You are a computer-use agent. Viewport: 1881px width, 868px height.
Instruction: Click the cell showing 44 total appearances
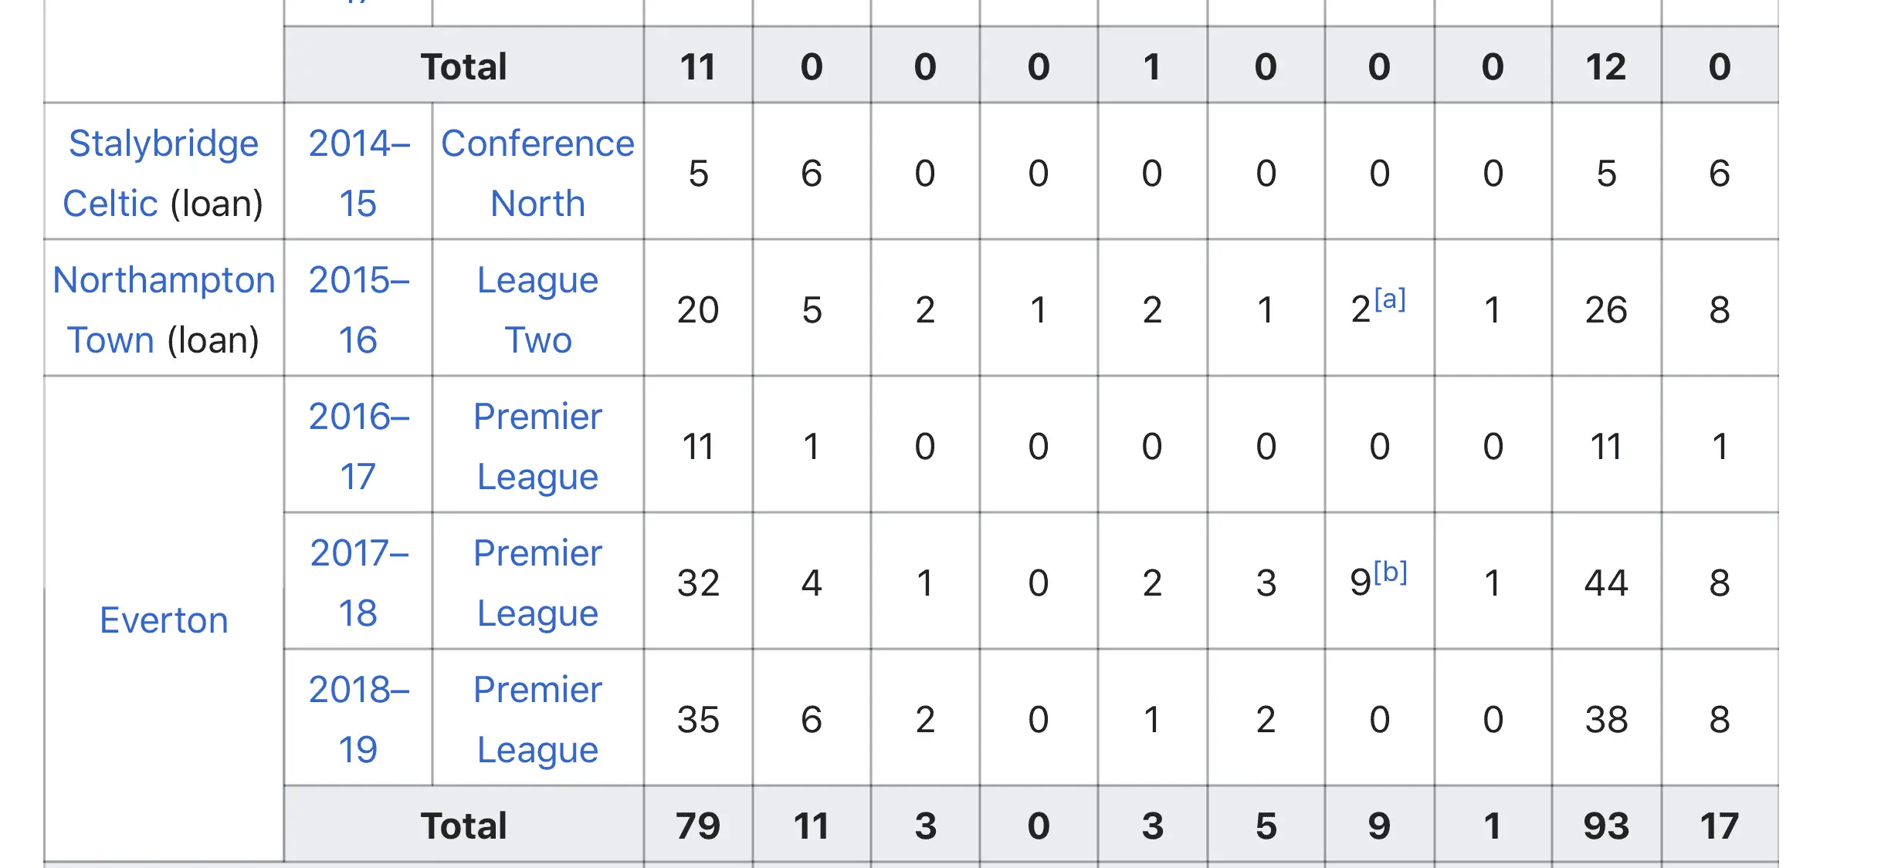(x=1606, y=583)
